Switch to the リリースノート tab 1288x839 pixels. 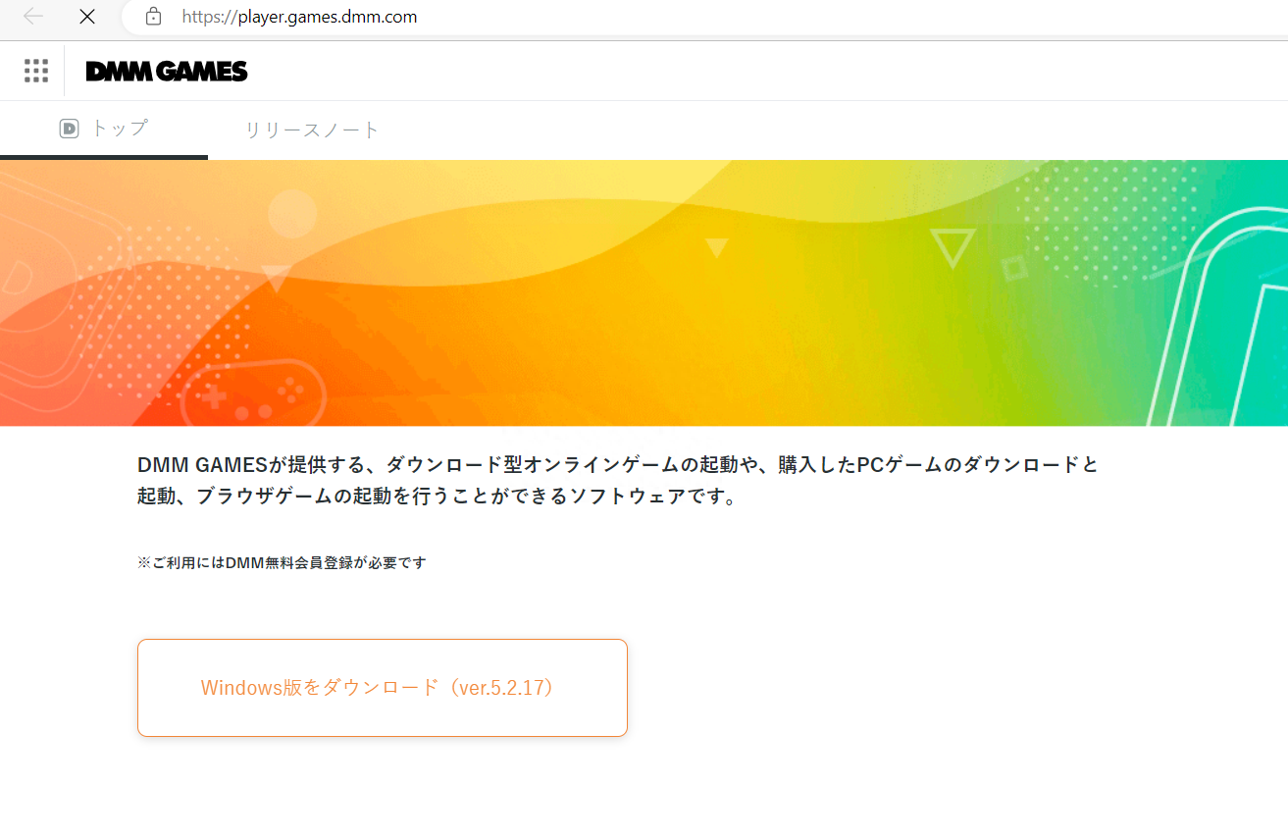[311, 130]
